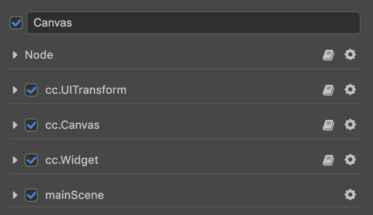
Task: Open cc.UITransform gear settings menu
Action: (x=350, y=90)
